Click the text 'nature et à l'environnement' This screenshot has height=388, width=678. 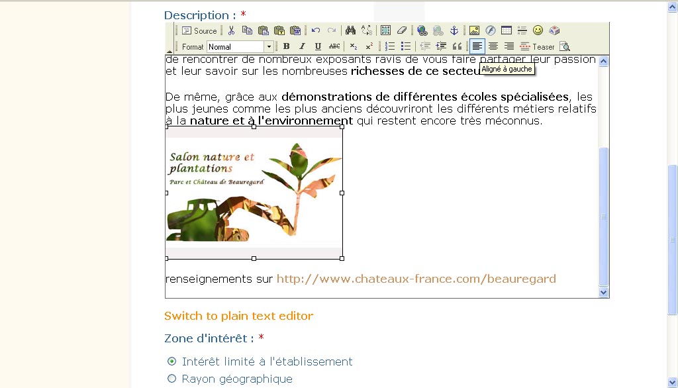[x=271, y=121]
